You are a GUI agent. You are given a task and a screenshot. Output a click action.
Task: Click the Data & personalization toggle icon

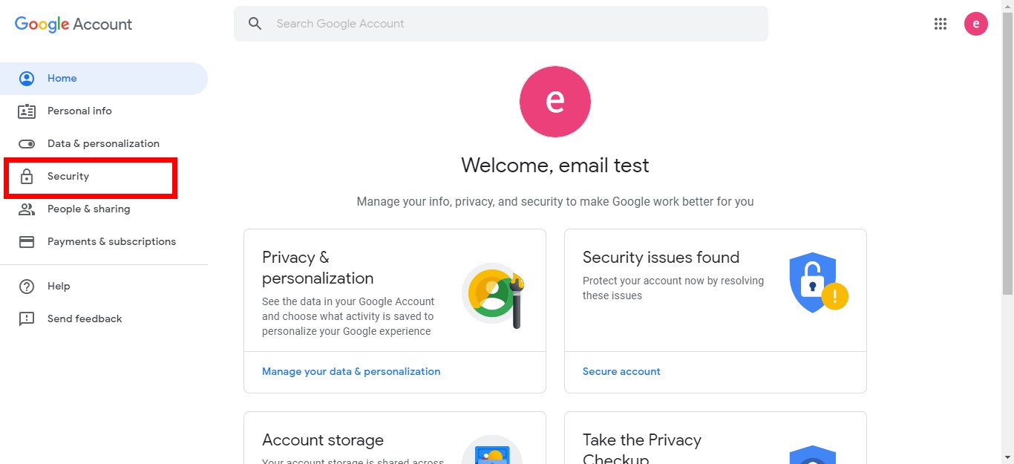[27, 144]
